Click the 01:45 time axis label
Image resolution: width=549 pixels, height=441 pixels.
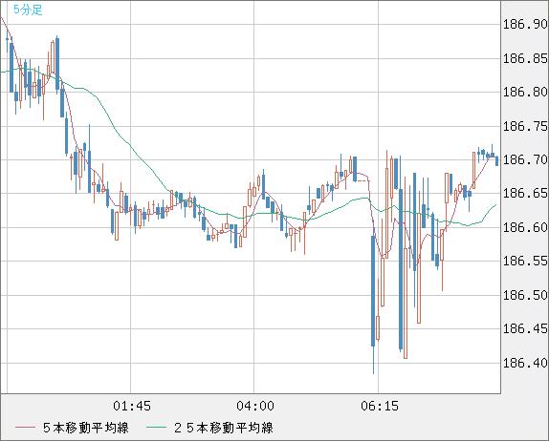(132, 406)
